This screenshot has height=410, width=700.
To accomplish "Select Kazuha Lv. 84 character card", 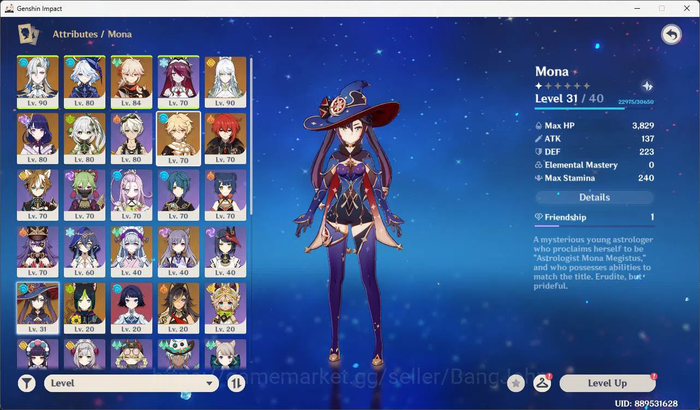I will (x=132, y=82).
